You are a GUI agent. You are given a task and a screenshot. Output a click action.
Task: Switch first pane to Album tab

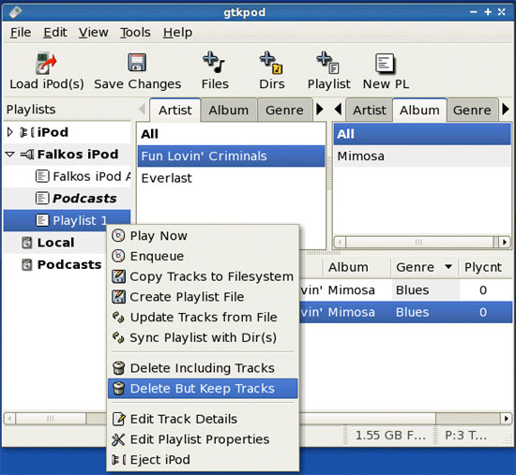(229, 111)
